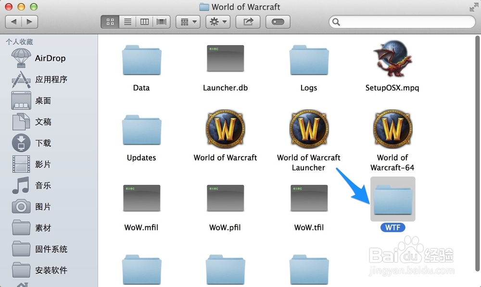Screen dimensions: 481x287
Task: Select the SetupOSX.mpq dragon icon
Action: coord(392,58)
